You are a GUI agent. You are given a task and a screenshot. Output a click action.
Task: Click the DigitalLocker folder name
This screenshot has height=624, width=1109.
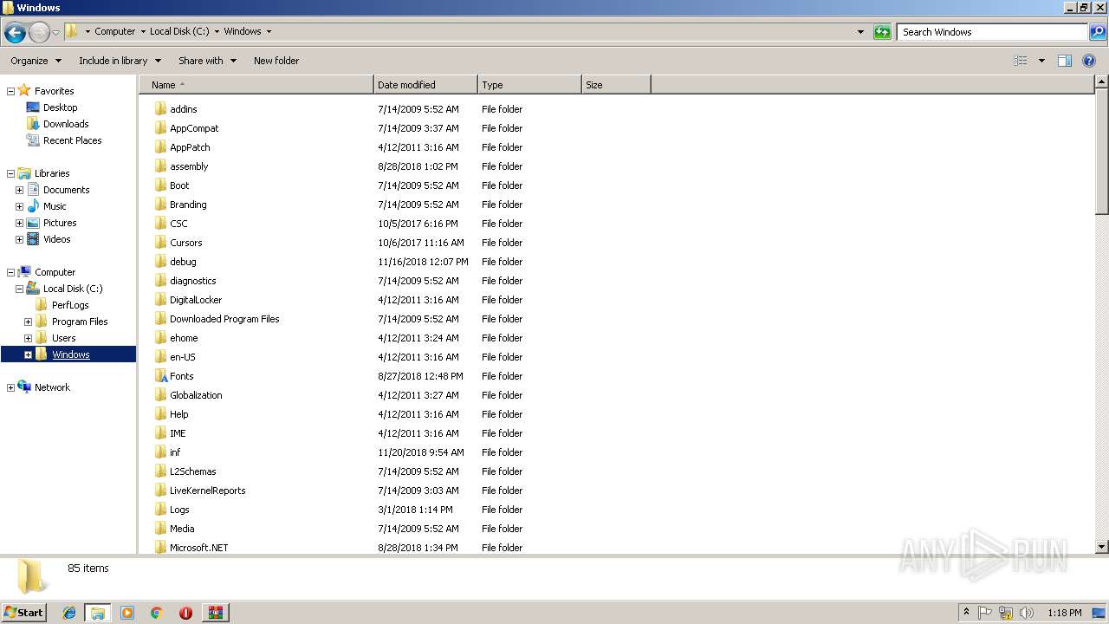tap(196, 300)
